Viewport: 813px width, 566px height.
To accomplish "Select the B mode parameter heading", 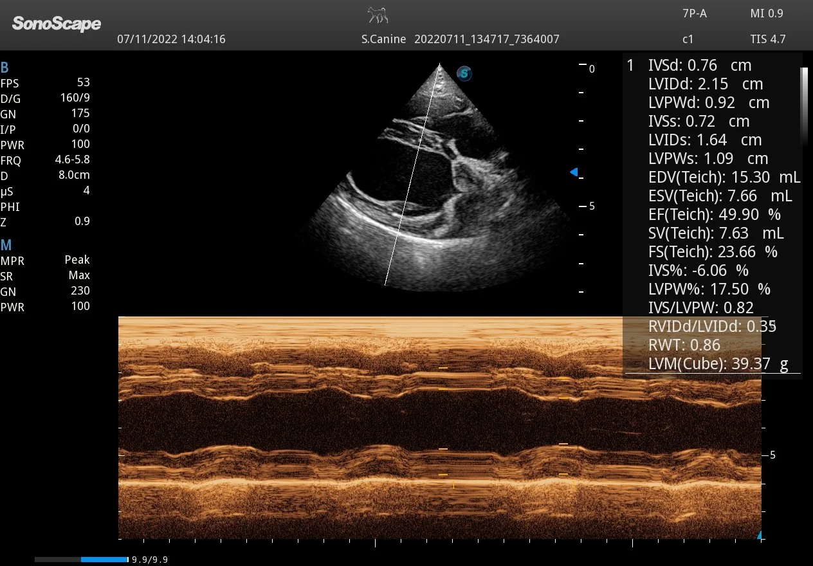I will (5, 68).
